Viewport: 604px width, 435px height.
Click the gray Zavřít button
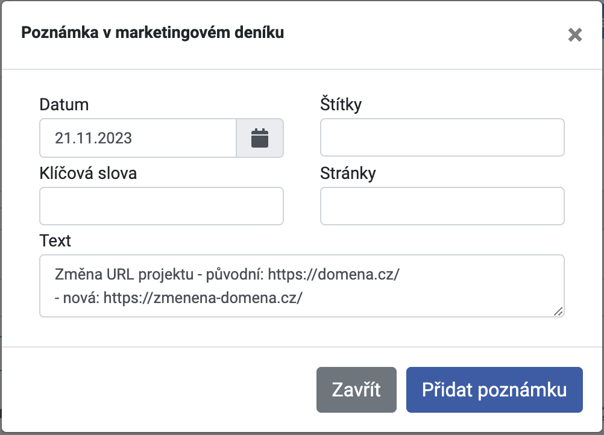pos(356,390)
